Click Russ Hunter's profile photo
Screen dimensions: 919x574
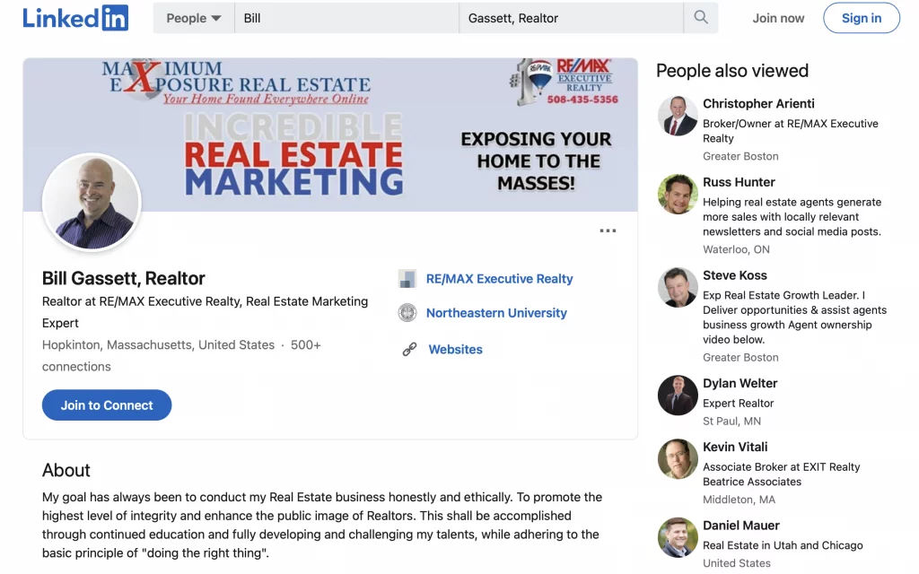click(x=678, y=194)
